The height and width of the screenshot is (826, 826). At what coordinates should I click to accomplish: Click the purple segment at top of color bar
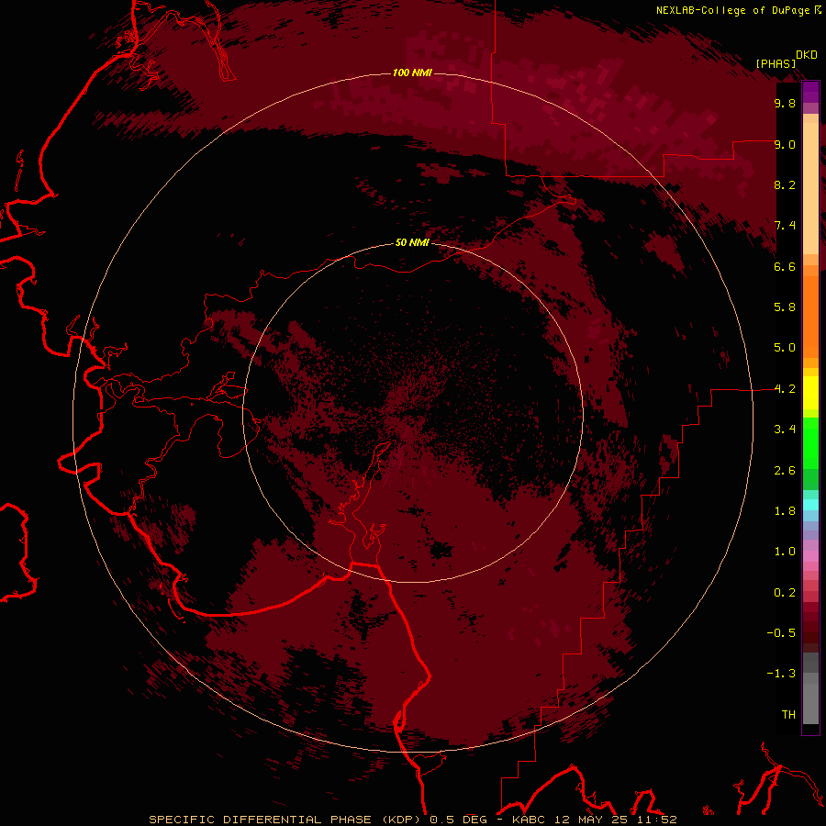(x=810, y=92)
